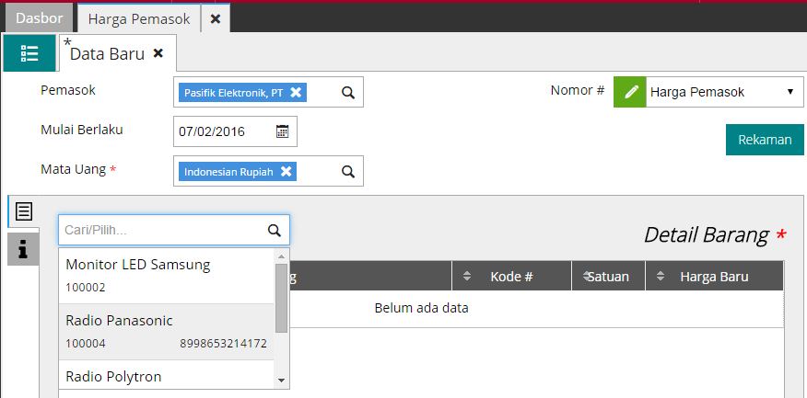Click the Mata Uang search icon
807x398 pixels.
coord(348,171)
